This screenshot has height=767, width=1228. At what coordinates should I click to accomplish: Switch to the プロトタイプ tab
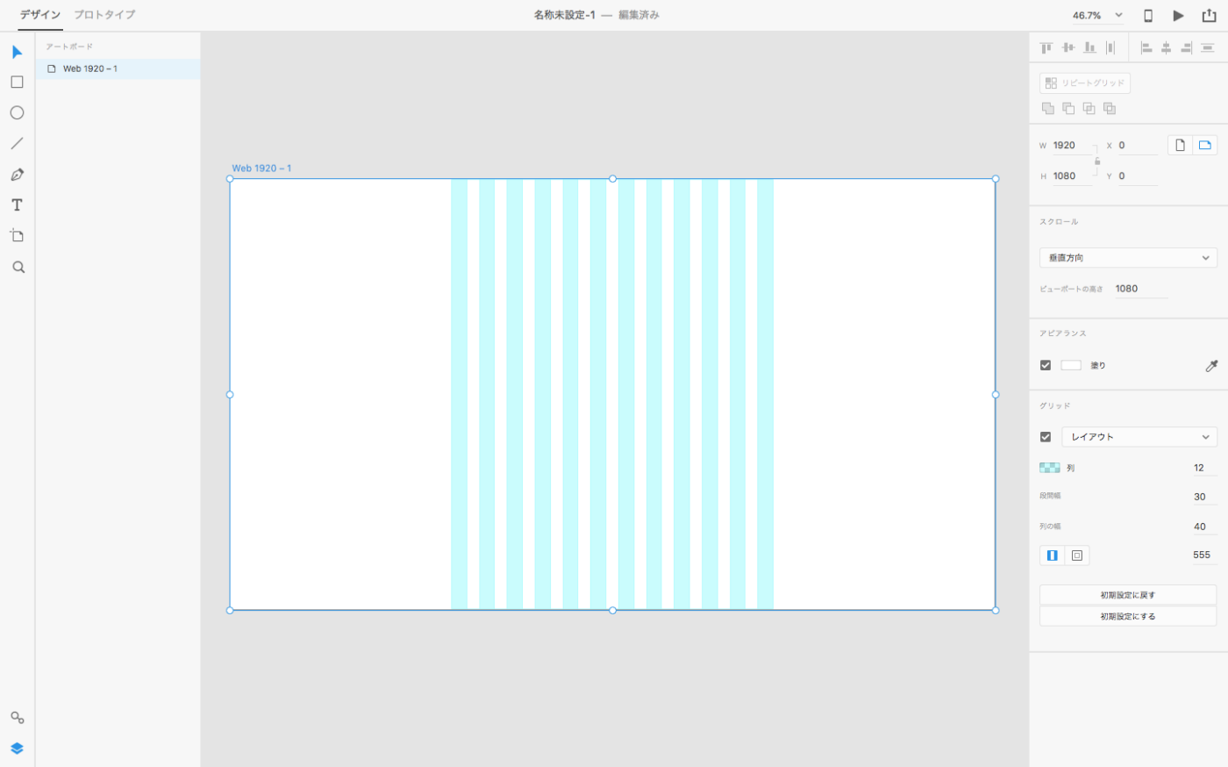click(x=104, y=15)
